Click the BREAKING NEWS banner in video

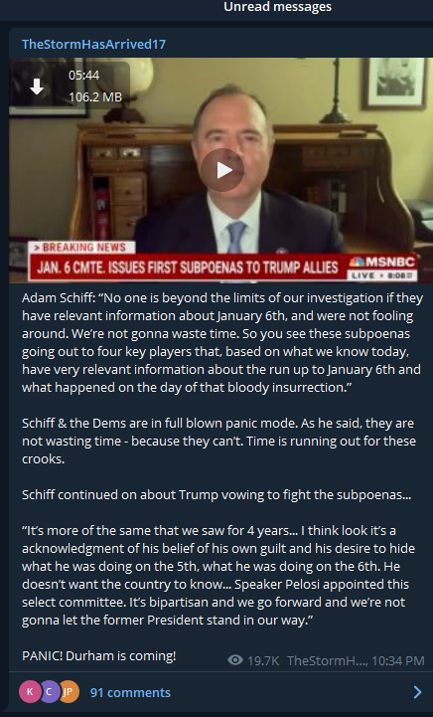click(81, 248)
